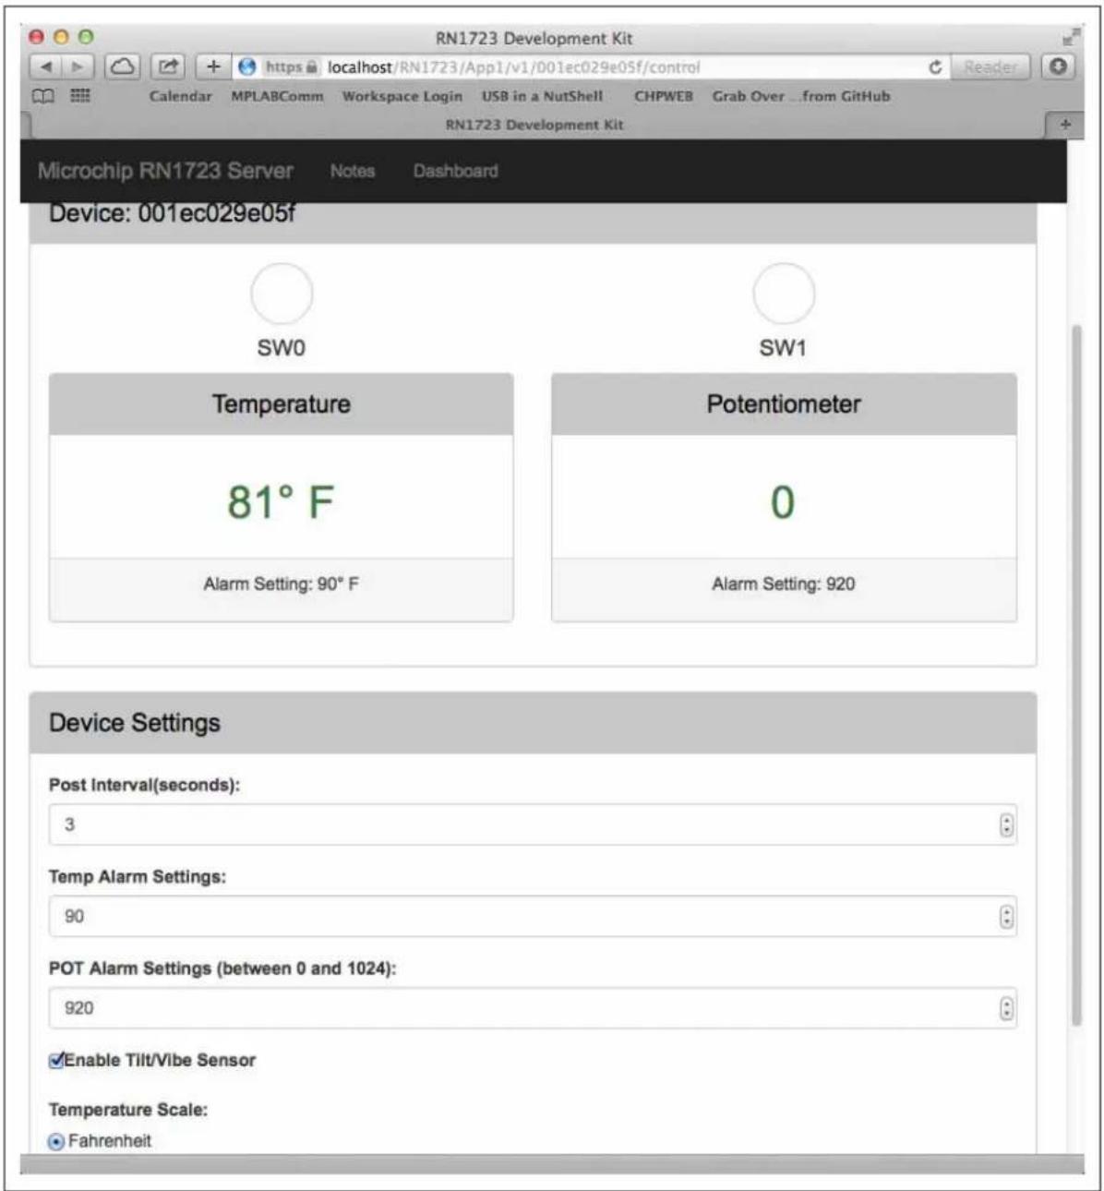Open the MPLABComm bookmark
Viewport: 1104px width, 1191px height.
277,96
